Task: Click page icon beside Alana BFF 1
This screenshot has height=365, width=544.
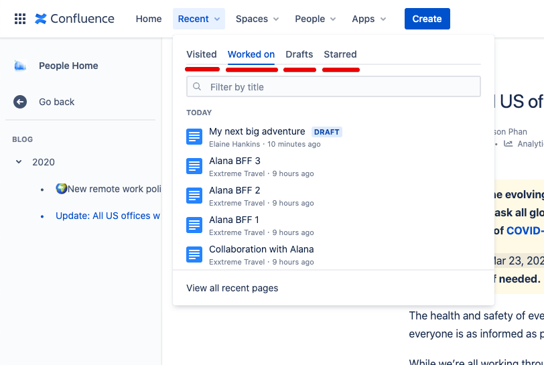Action: pyautogui.click(x=194, y=225)
